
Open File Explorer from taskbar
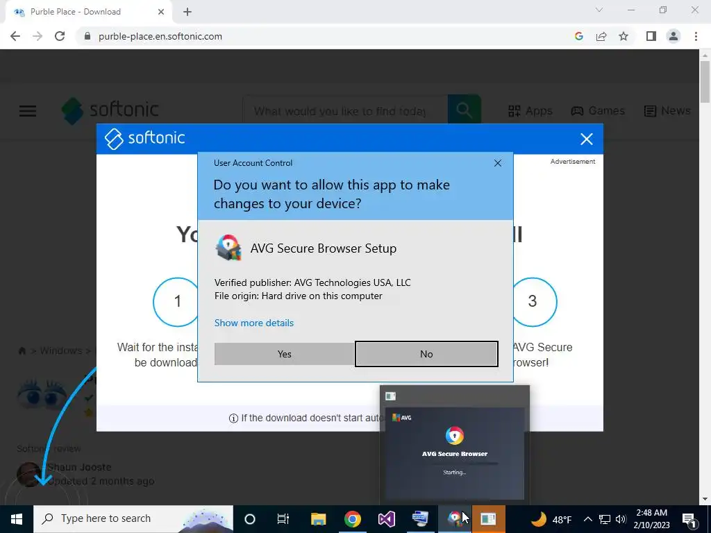tap(318, 519)
